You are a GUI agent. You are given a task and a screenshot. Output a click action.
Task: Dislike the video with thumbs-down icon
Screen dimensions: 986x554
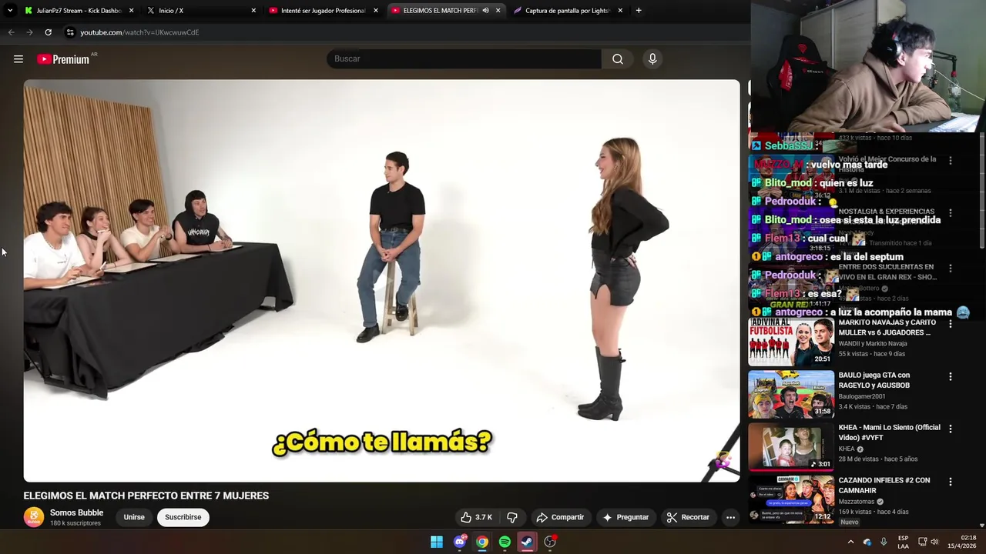511,517
